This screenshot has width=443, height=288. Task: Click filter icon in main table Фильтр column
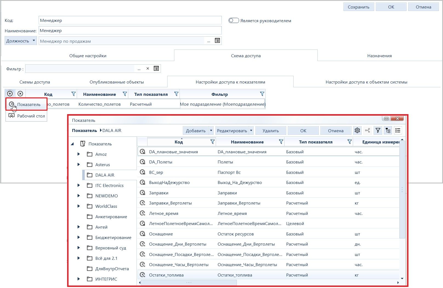pos(262,94)
